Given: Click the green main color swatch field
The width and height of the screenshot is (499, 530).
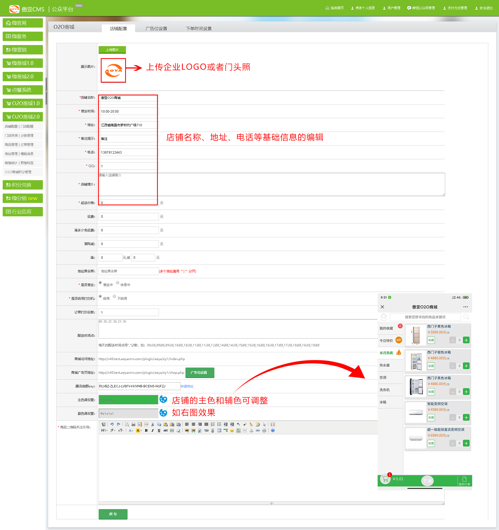Looking at the screenshot, I should click(x=128, y=400).
